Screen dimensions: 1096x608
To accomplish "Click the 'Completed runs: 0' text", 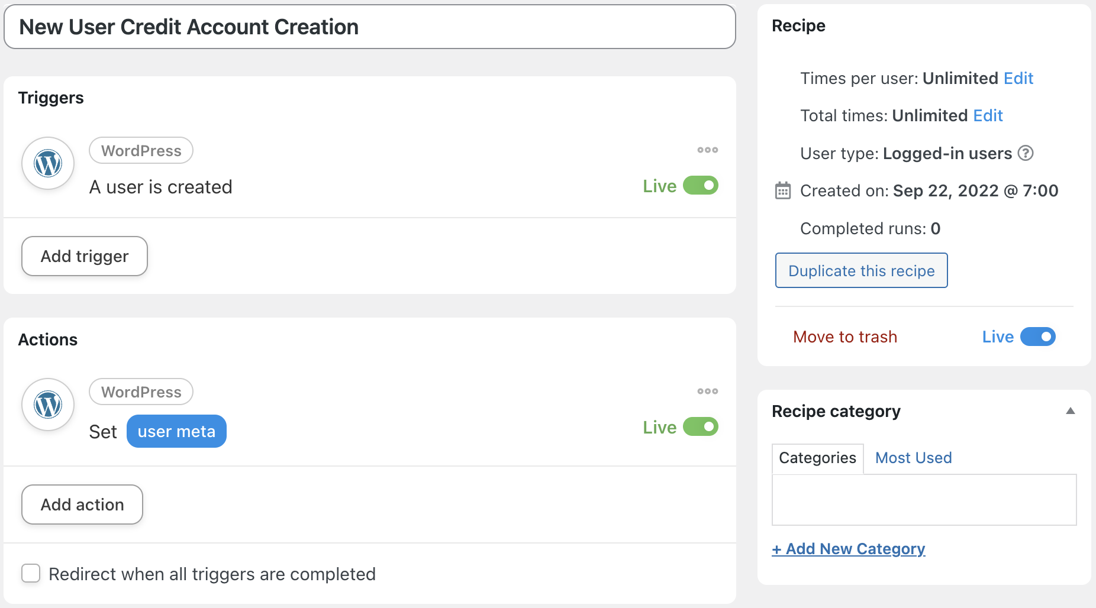I will [870, 228].
